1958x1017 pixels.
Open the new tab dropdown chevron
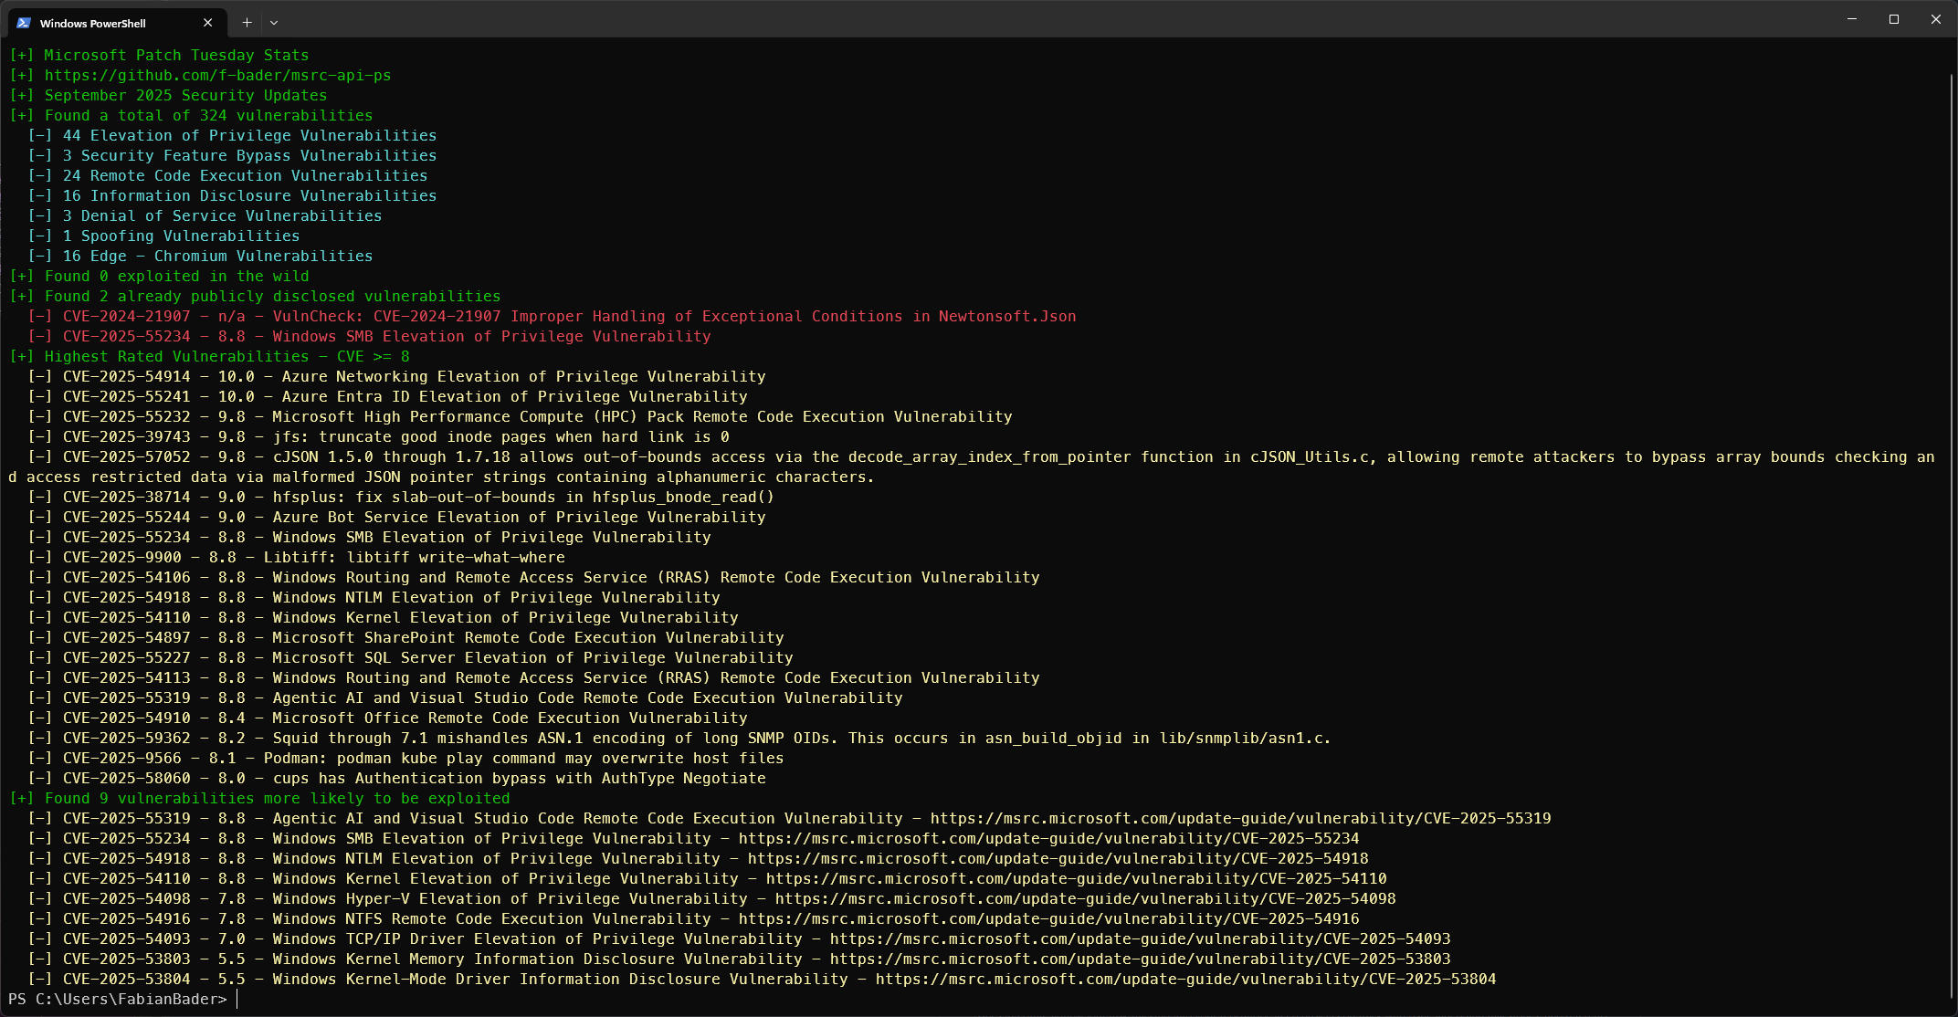(274, 22)
